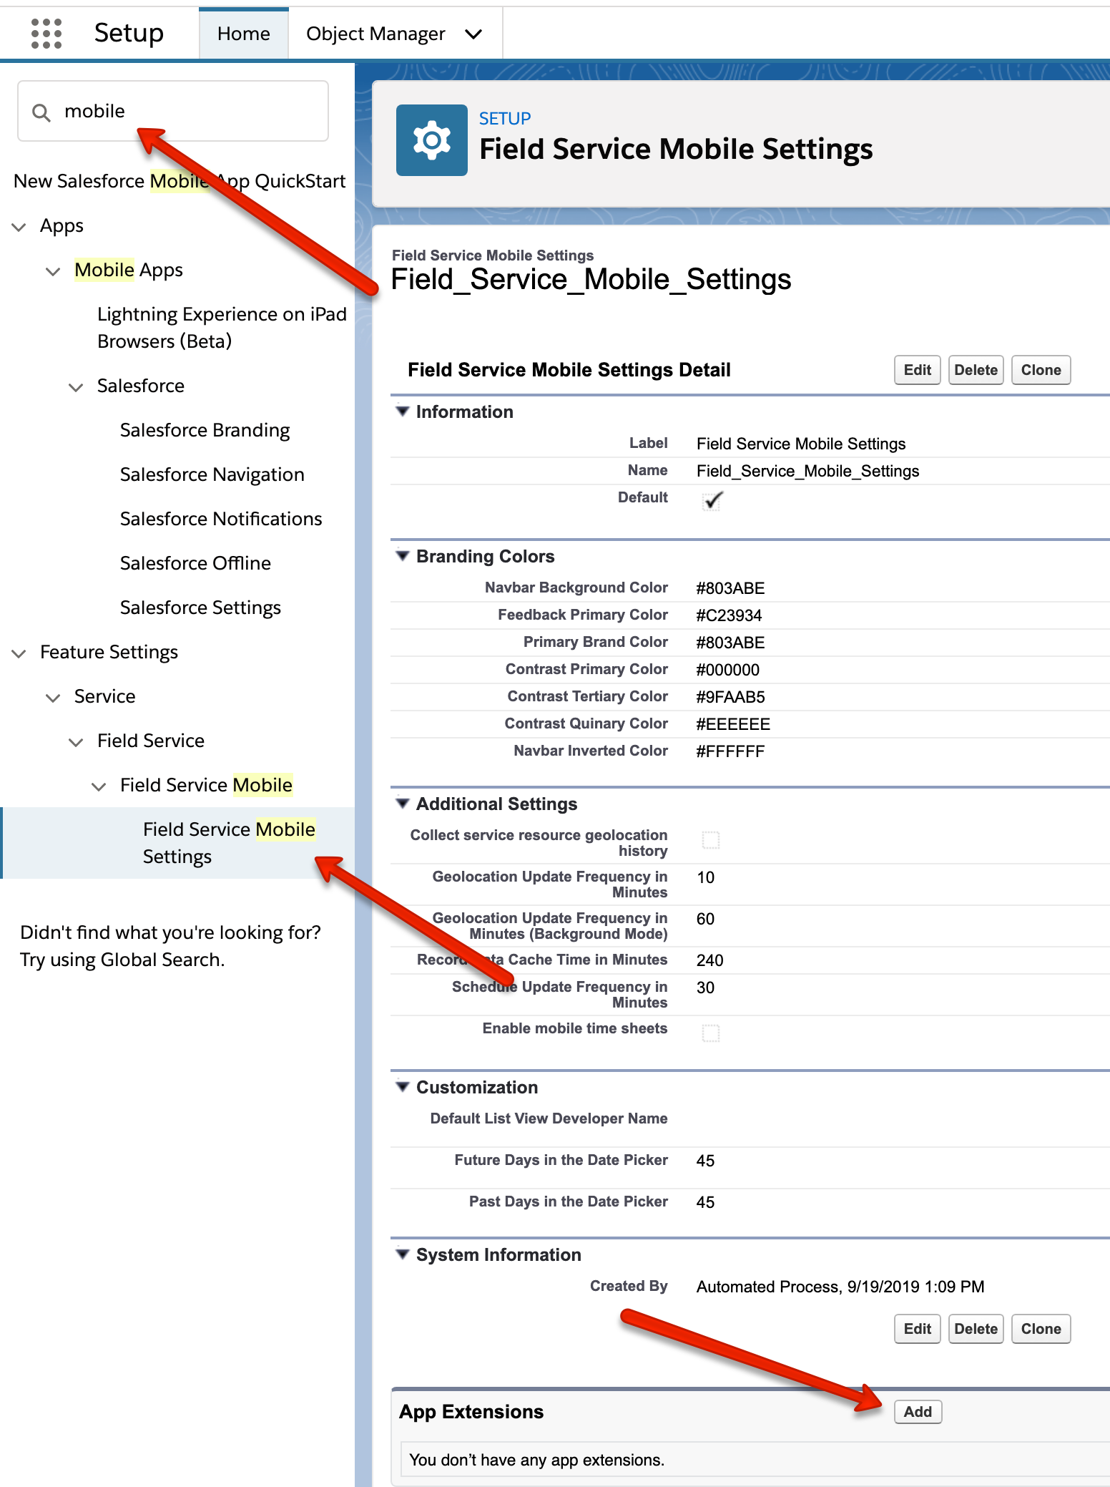Open Salesforce Branding
This screenshot has width=1110, height=1487.
205,430
